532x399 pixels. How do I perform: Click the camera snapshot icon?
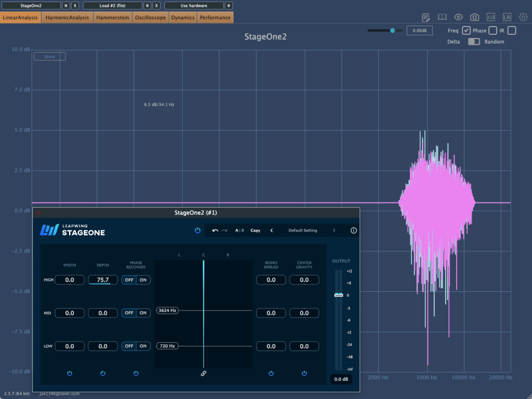474,17
